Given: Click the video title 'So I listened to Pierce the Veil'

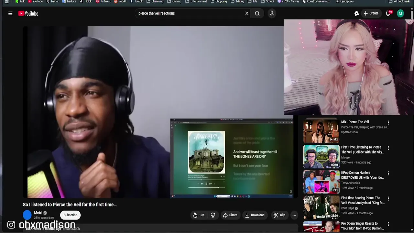Looking at the screenshot, I should pyautogui.click(x=70, y=205).
